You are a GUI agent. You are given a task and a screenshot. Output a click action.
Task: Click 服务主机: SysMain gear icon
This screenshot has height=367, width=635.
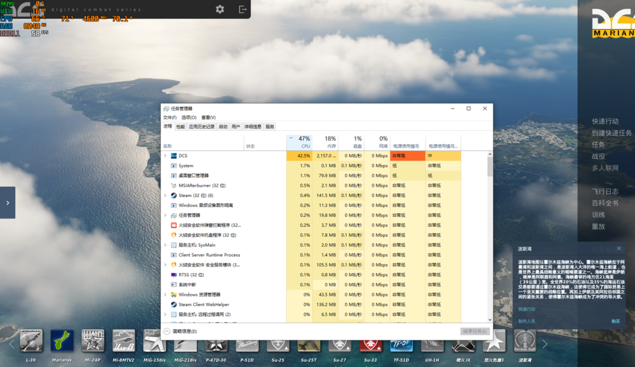point(174,245)
